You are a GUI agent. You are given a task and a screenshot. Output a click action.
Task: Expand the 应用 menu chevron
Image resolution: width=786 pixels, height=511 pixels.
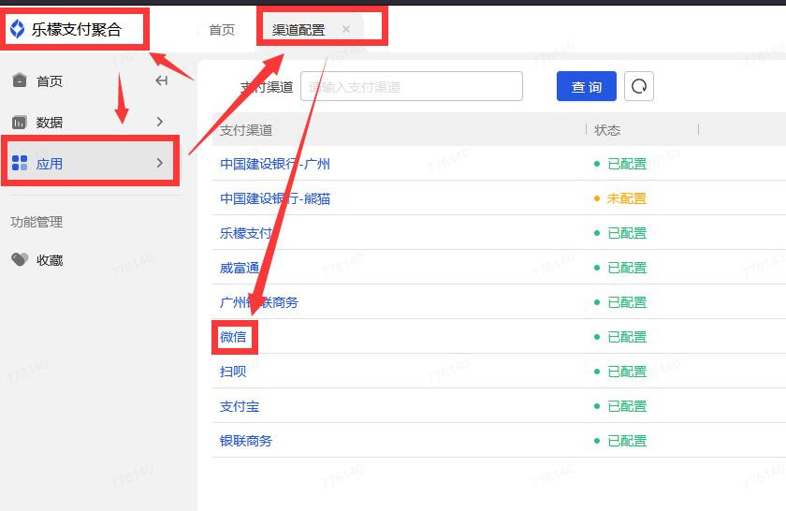click(x=159, y=163)
